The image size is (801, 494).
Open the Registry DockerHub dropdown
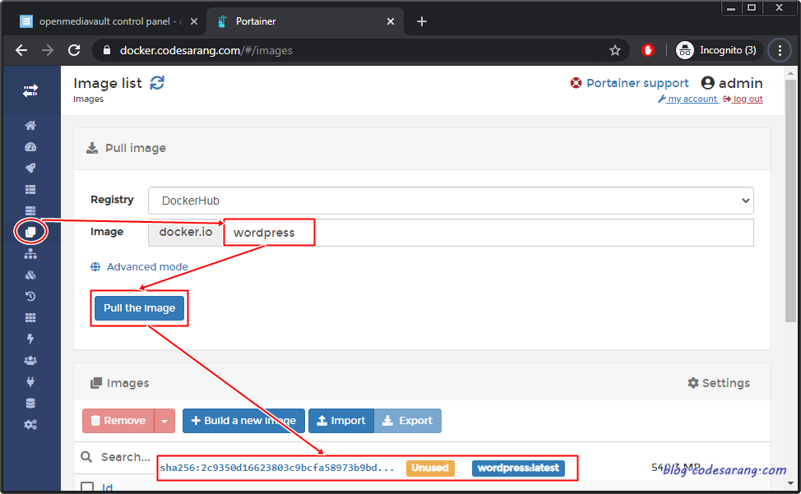pyautogui.click(x=451, y=201)
